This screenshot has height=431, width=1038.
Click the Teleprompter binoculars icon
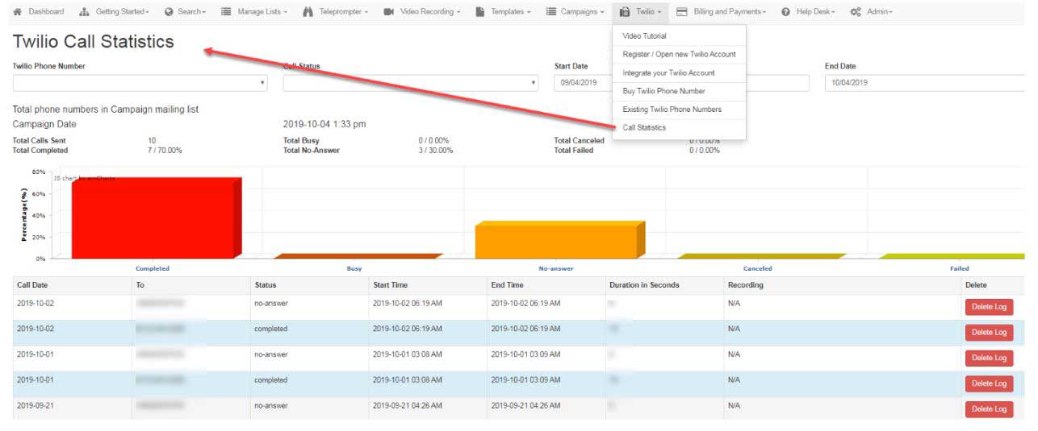click(308, 12)
